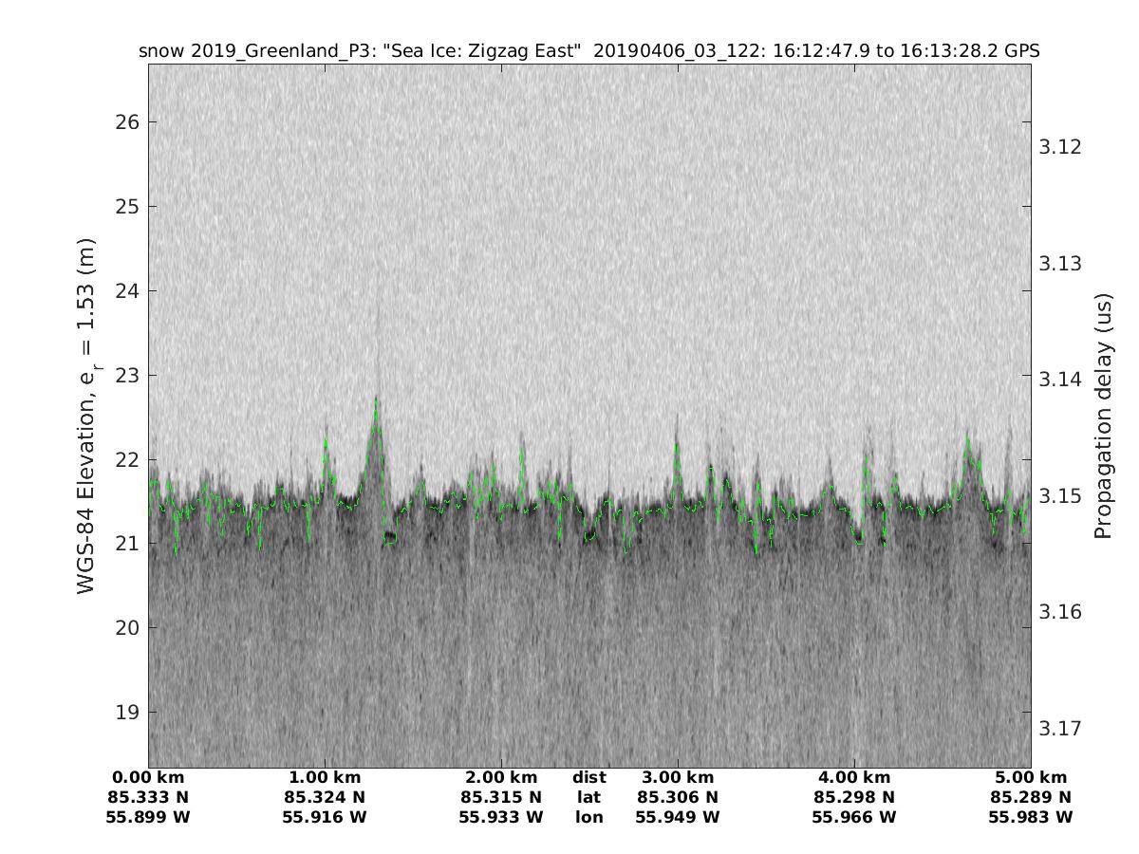Click the 22 tick on elevation axis
The height and width of the screenshot is (854, 1139).
(x=128, y=459)
